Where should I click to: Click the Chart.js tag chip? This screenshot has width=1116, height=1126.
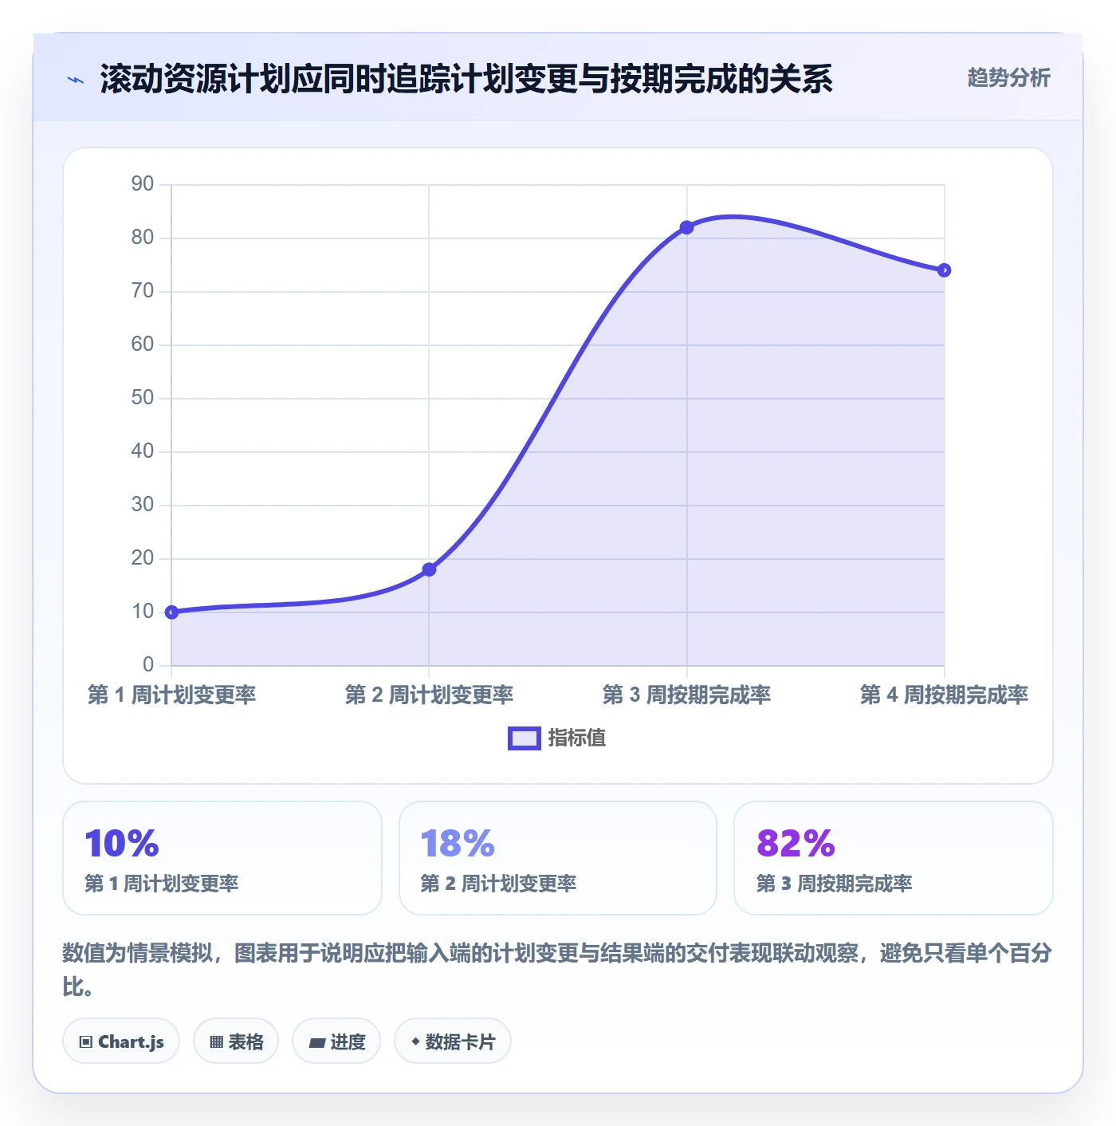tap(121, 1041)
